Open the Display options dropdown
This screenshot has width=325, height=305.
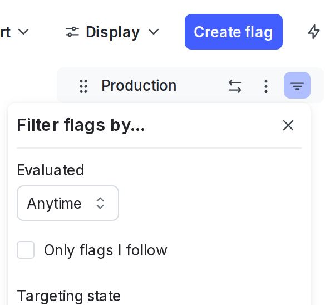tap(112, 32)
